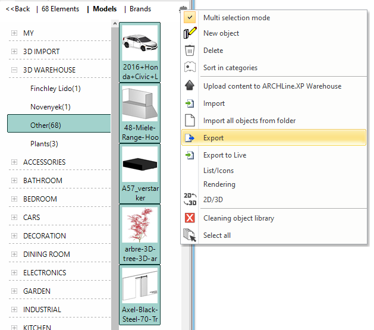Choose Delete from the context menu
The image size is (374, 330).
pyautogui.click(x=274, y=51)
